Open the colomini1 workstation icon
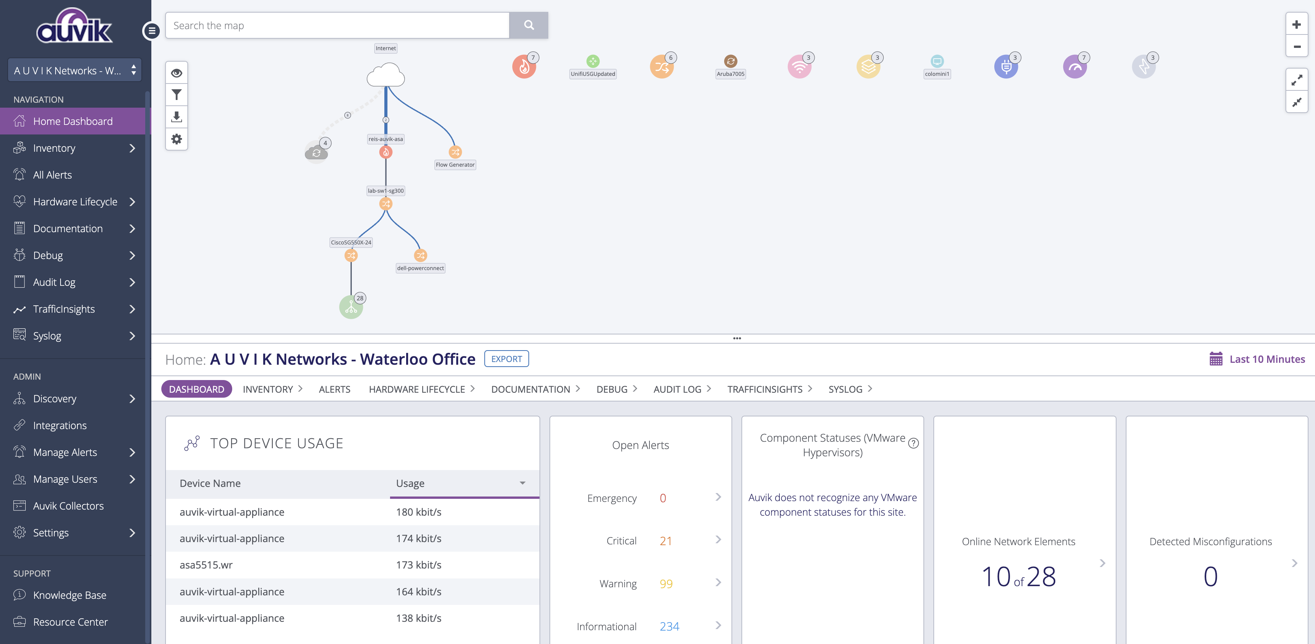1315x644 pixels. coord(937,61)
